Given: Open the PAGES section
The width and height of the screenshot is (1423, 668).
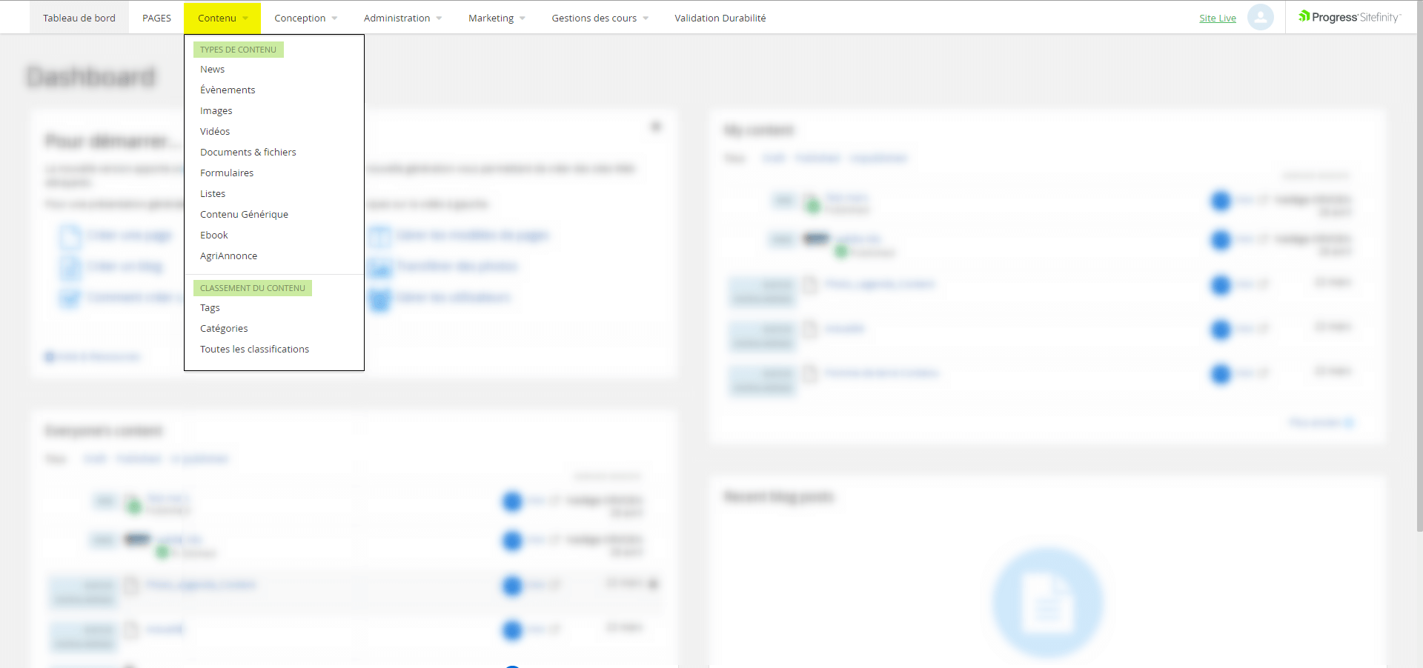Looking at the screenshot, I should click(156, 18).
